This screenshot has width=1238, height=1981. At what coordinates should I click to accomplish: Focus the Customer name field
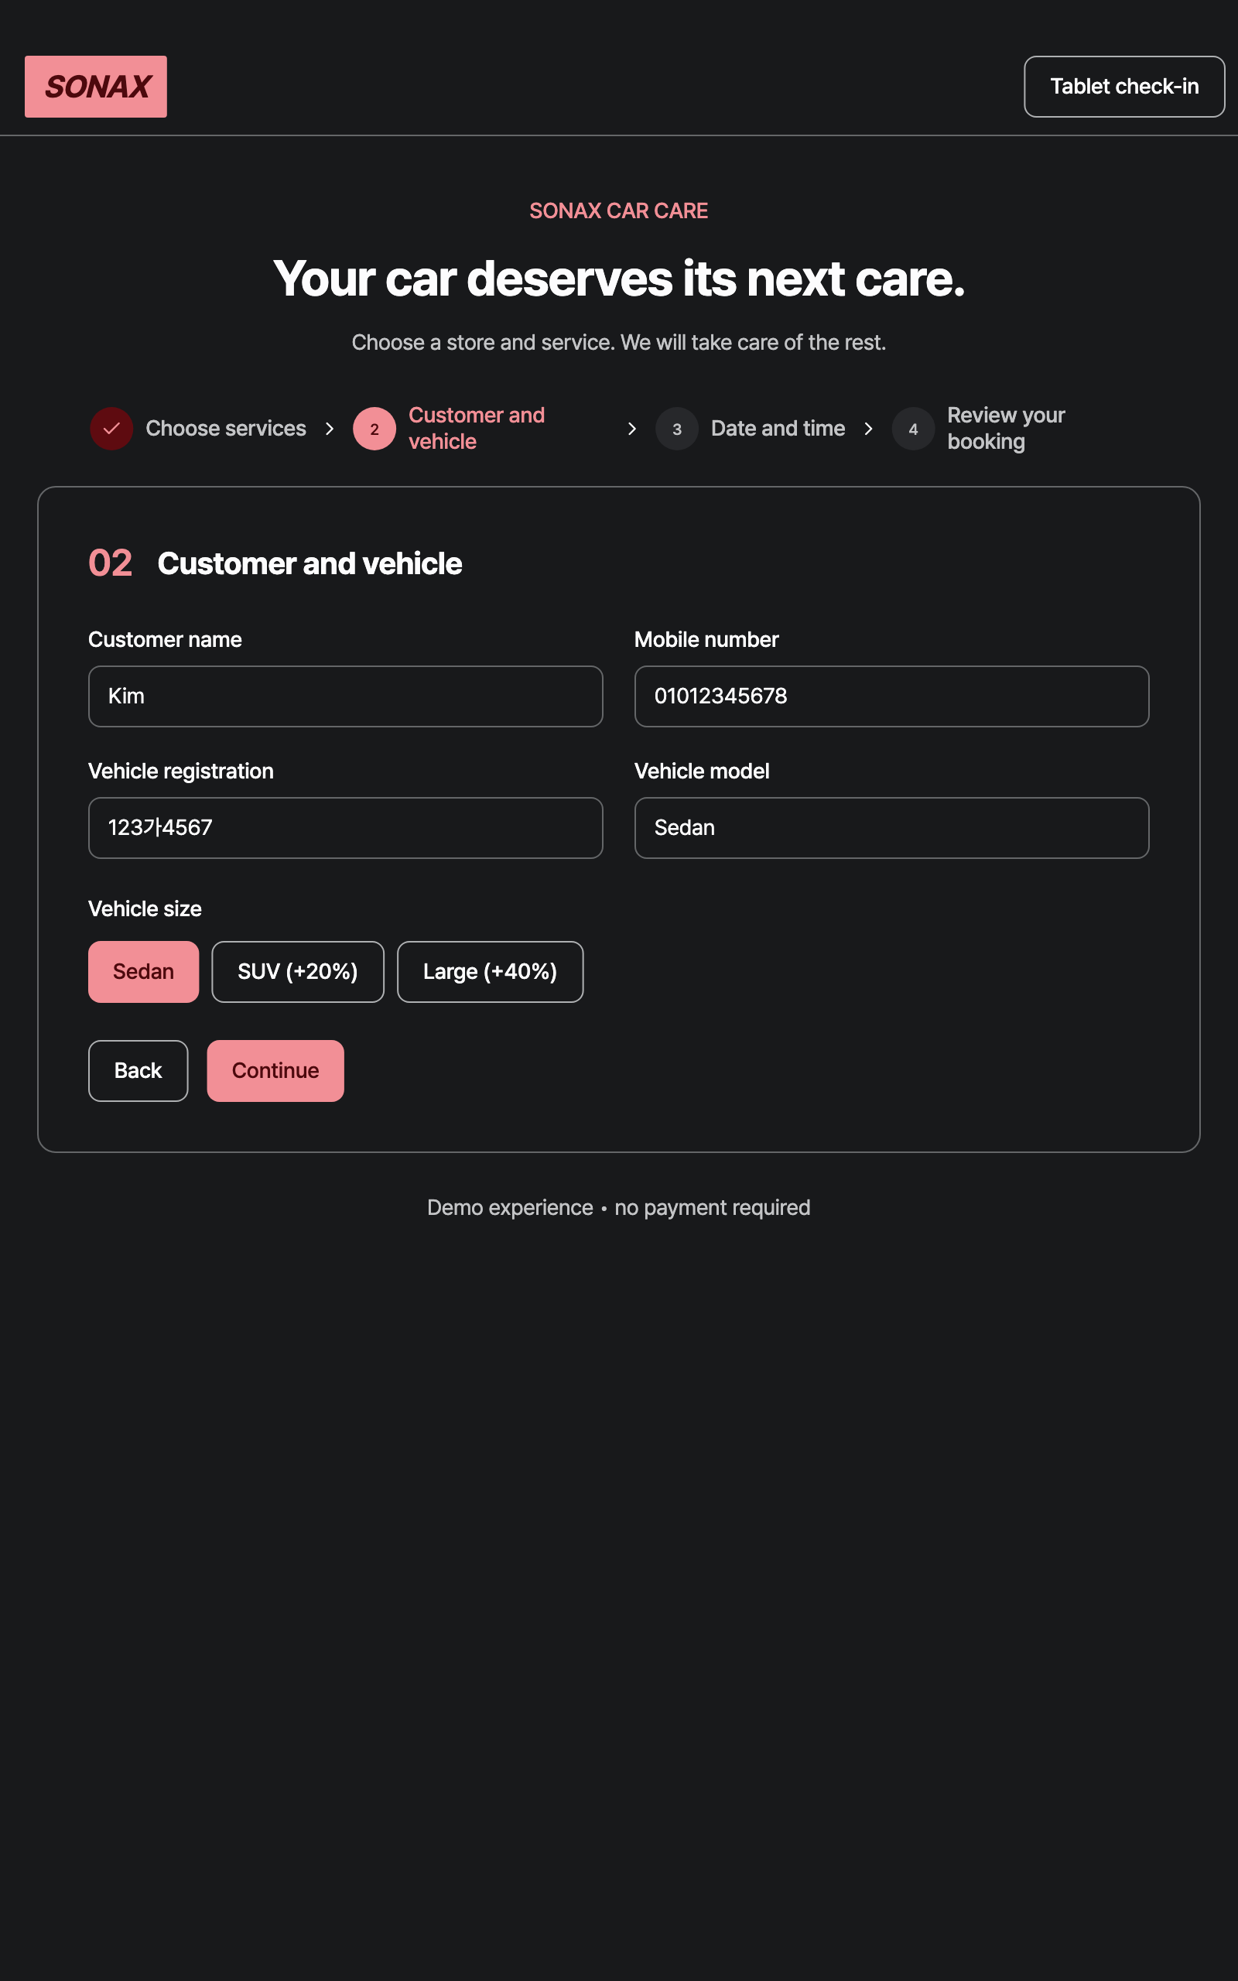tap(346, 696)
